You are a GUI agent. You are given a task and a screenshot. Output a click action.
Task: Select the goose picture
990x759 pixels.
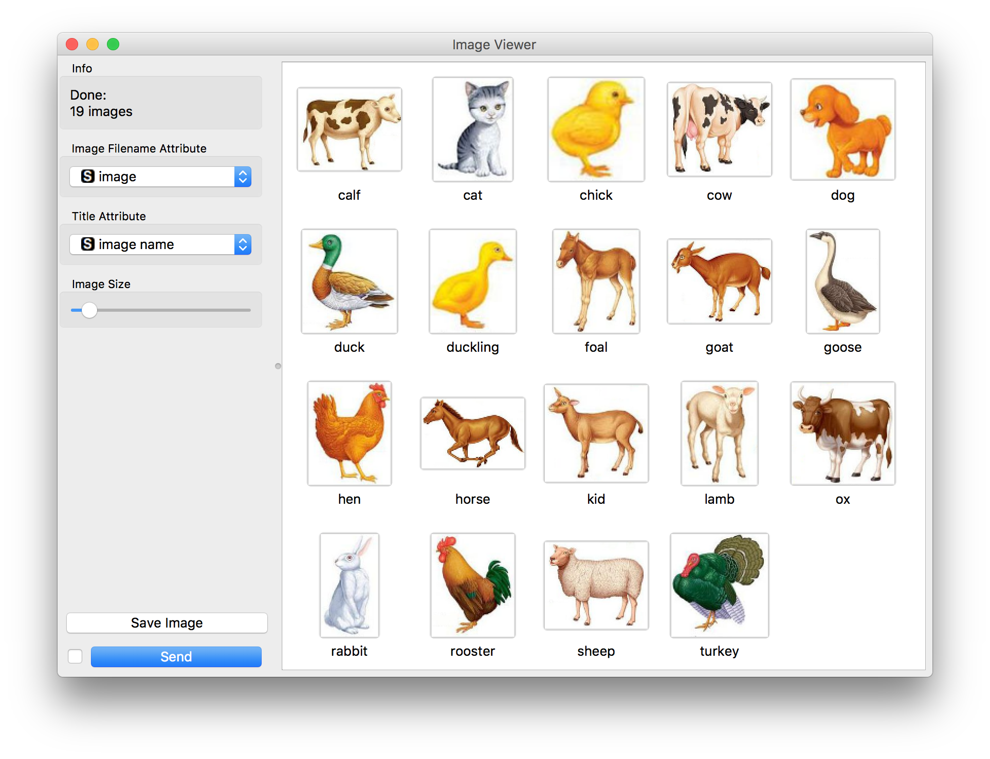click(x=842, y=281)
